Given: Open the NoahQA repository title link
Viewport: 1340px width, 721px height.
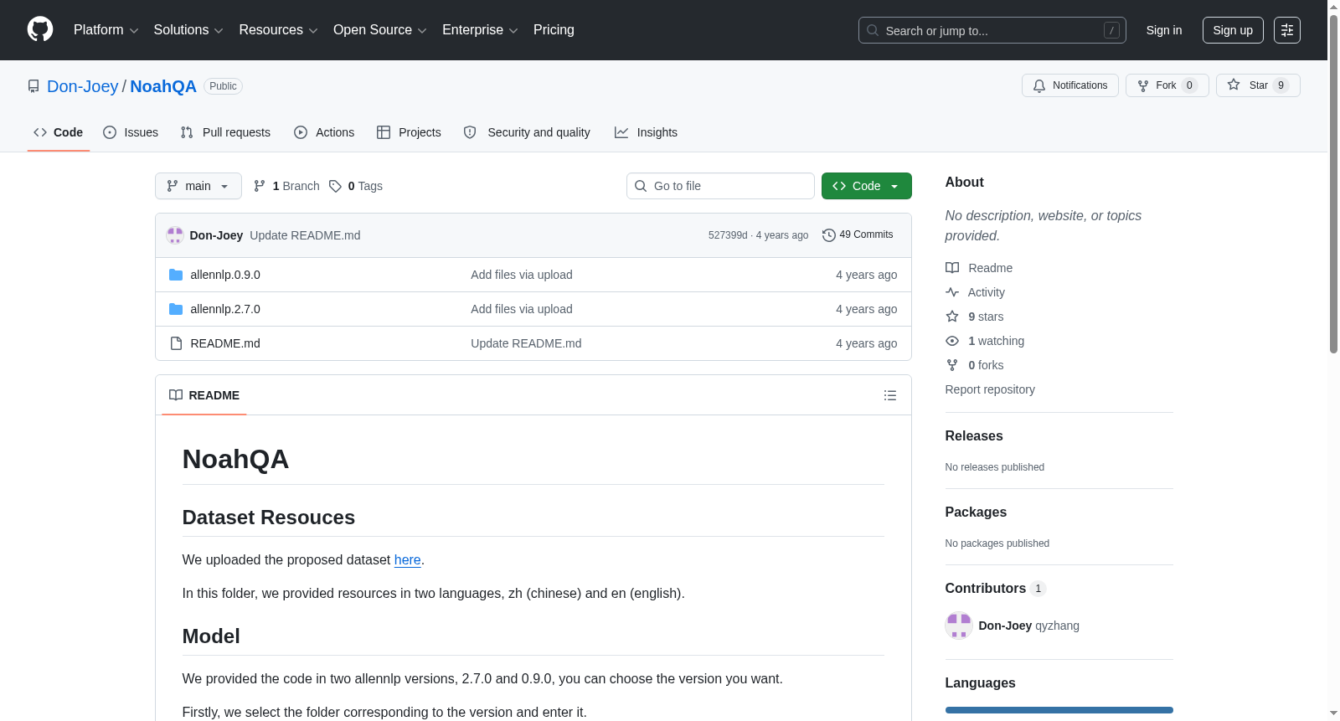Looking at the screenshot, I should [x=163, y=86].
